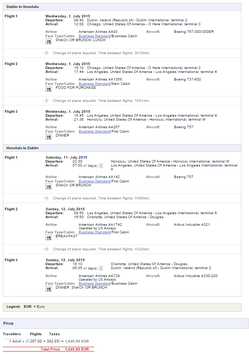Click the Legend EUR = Euro text
Viewport: 249px width, 354px height.
coord(26,307)
